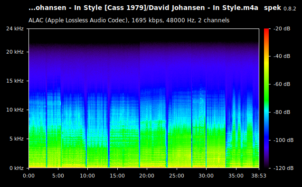
Task: Click the 10:00 time axis label
Action: pos(87,176)
